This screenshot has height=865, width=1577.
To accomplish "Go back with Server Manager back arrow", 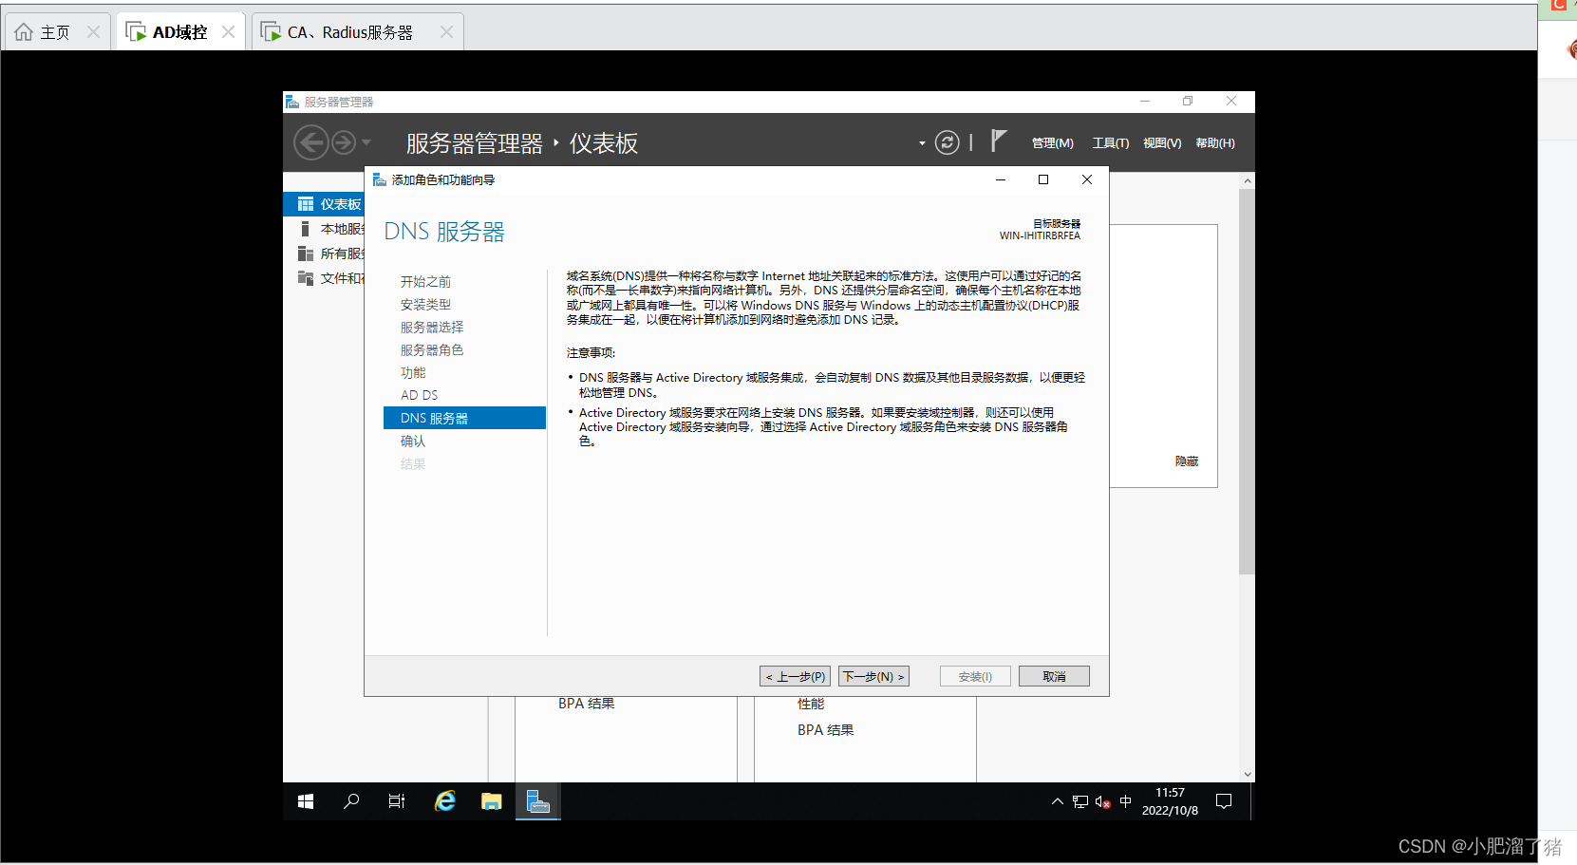I will (x=310, y=142).
